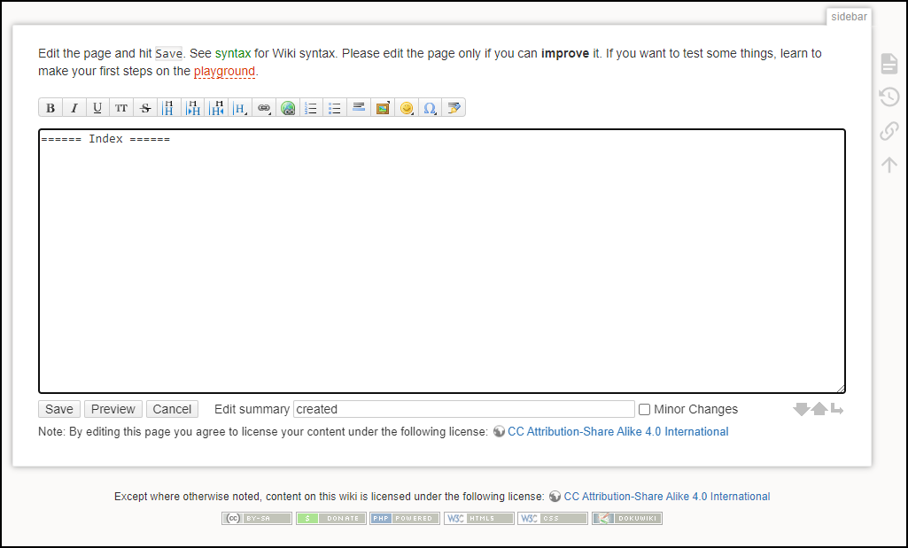This screenshot has width=908, height=548.
Task: Apply underline formatting in the toolbar
Action: (97, 108)
